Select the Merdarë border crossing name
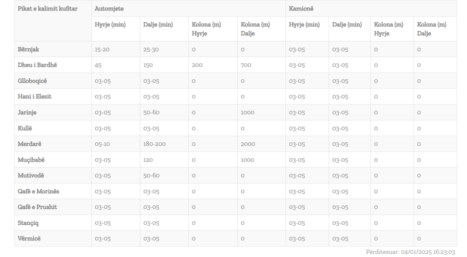The width and height of the screenshot is (467, 257). coord(30,144)
